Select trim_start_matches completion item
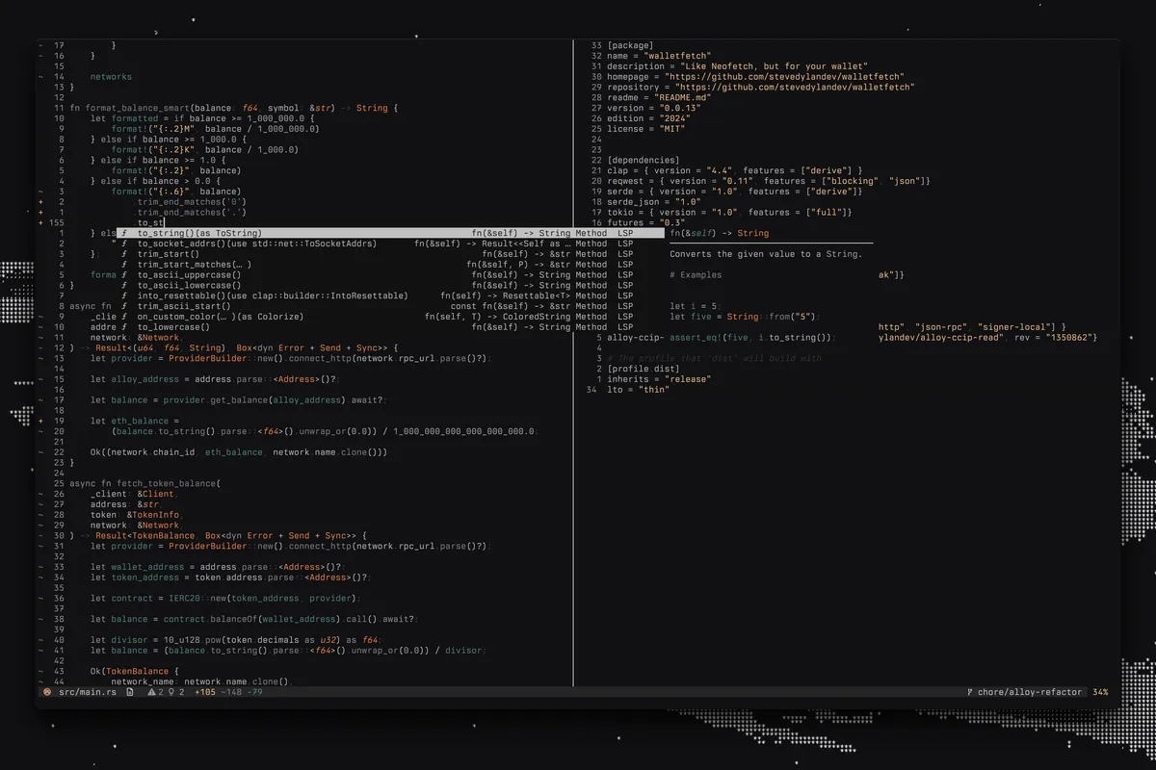The height and width of the screenshot is (770, 1156). 390,265
